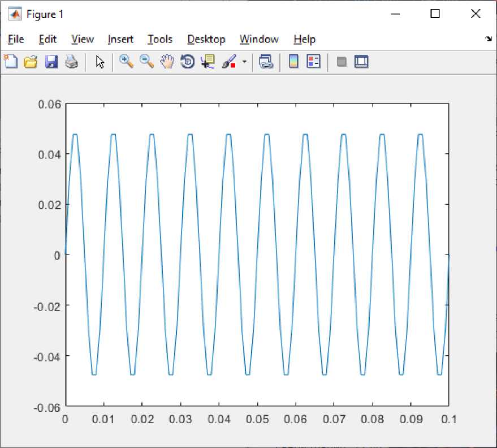Image resolution: width=497 pixels, height=448 pixels.
Task: Open the Desktop menu
Action: (206, 39)
